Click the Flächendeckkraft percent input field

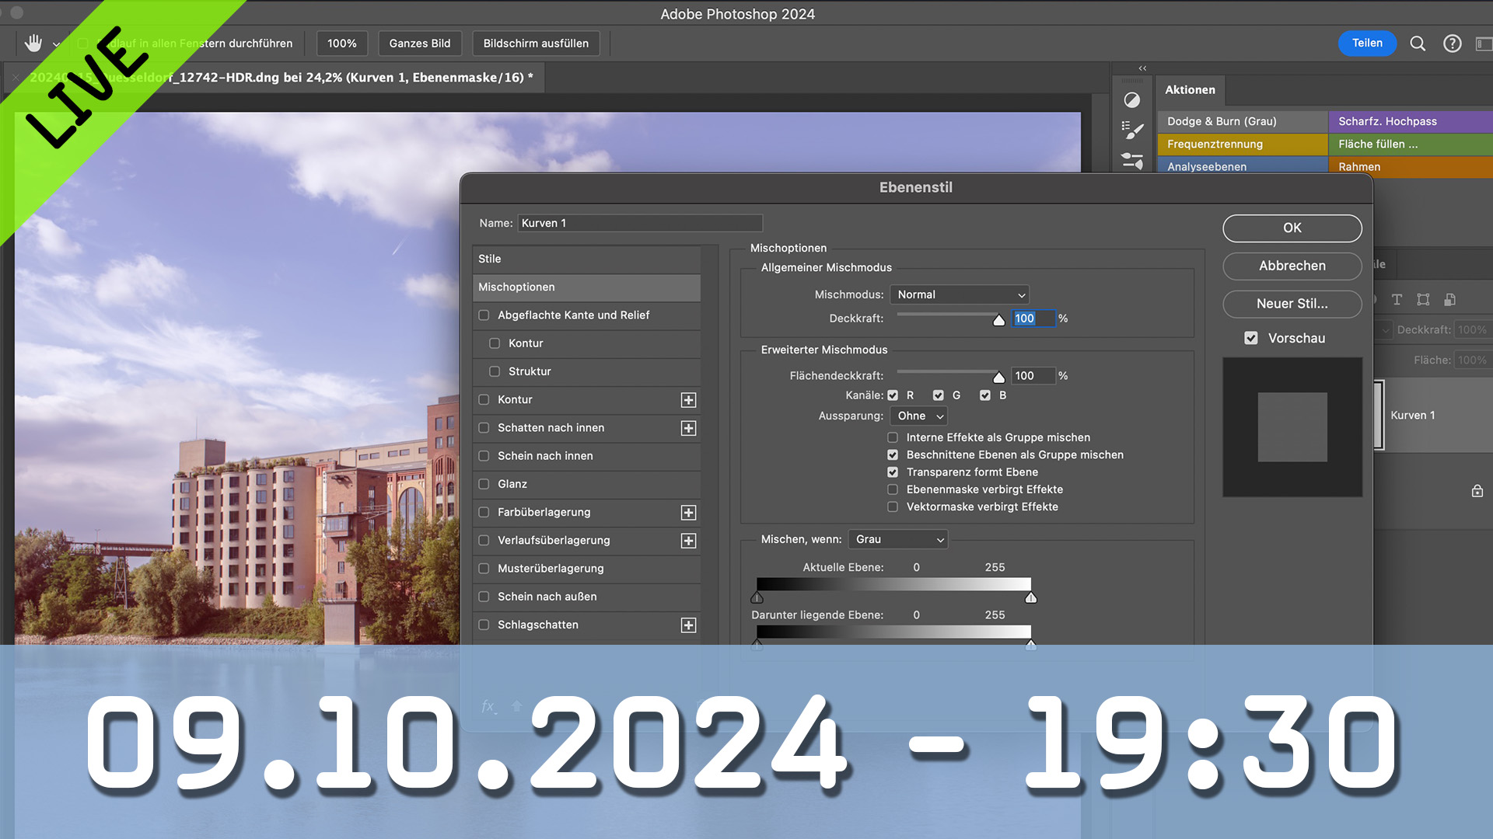[1033, 376]
